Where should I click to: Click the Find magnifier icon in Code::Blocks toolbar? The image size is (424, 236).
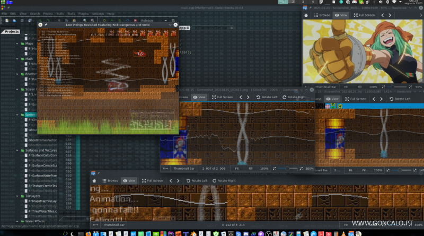85,21
